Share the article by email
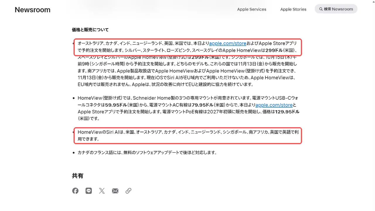 (115, 191)
